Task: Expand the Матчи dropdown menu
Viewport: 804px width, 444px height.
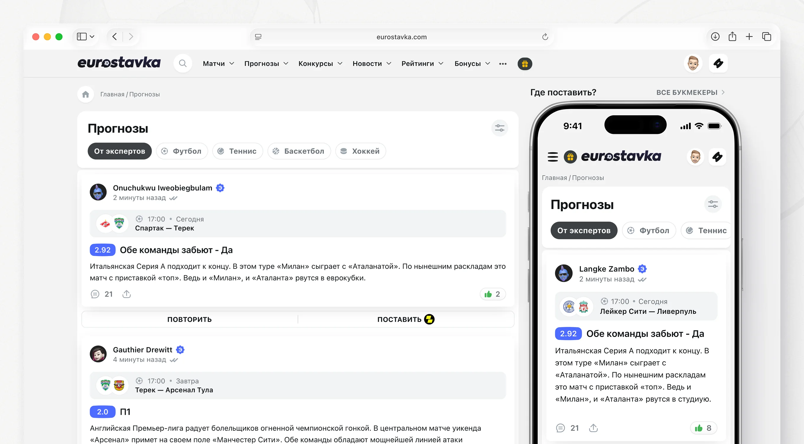Action: point(218,64)
